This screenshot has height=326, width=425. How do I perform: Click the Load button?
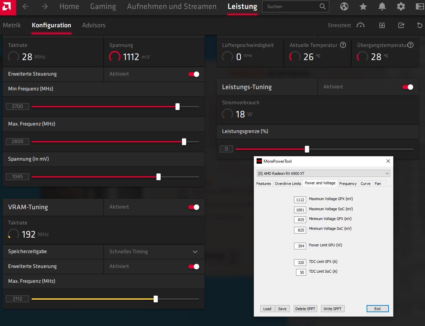[267, 309]
